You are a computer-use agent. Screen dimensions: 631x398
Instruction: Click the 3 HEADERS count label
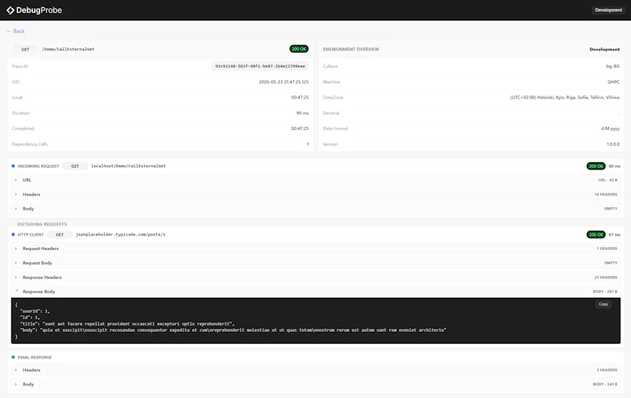pos(607,370)
